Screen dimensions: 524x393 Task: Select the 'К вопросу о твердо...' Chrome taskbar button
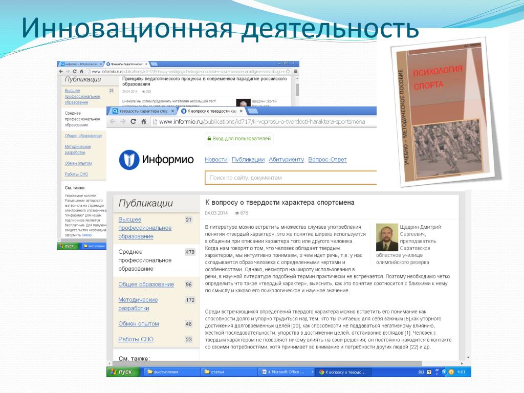(x=343, y=372)
